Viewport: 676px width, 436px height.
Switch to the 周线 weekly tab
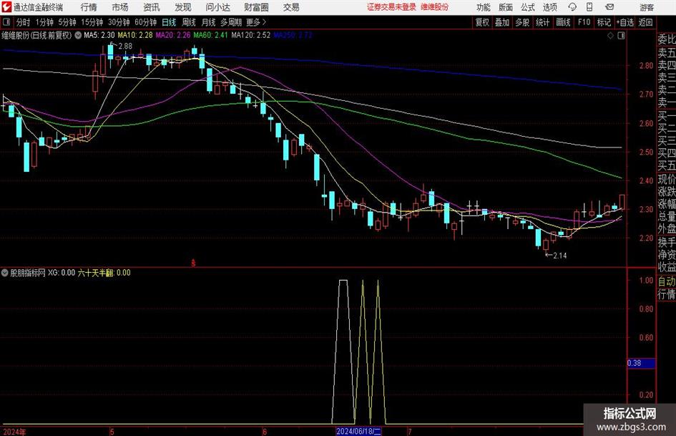[189, 22]
